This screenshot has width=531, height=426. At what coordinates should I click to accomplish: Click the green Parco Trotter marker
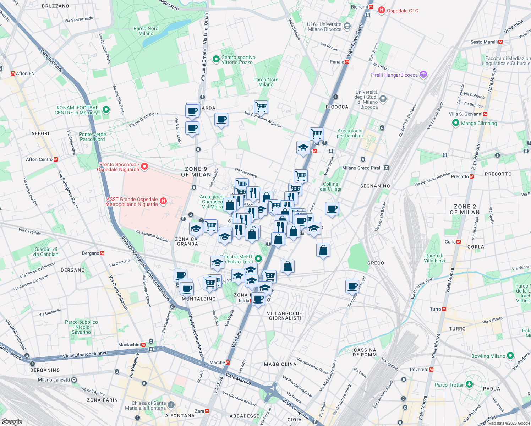point(469,384)
